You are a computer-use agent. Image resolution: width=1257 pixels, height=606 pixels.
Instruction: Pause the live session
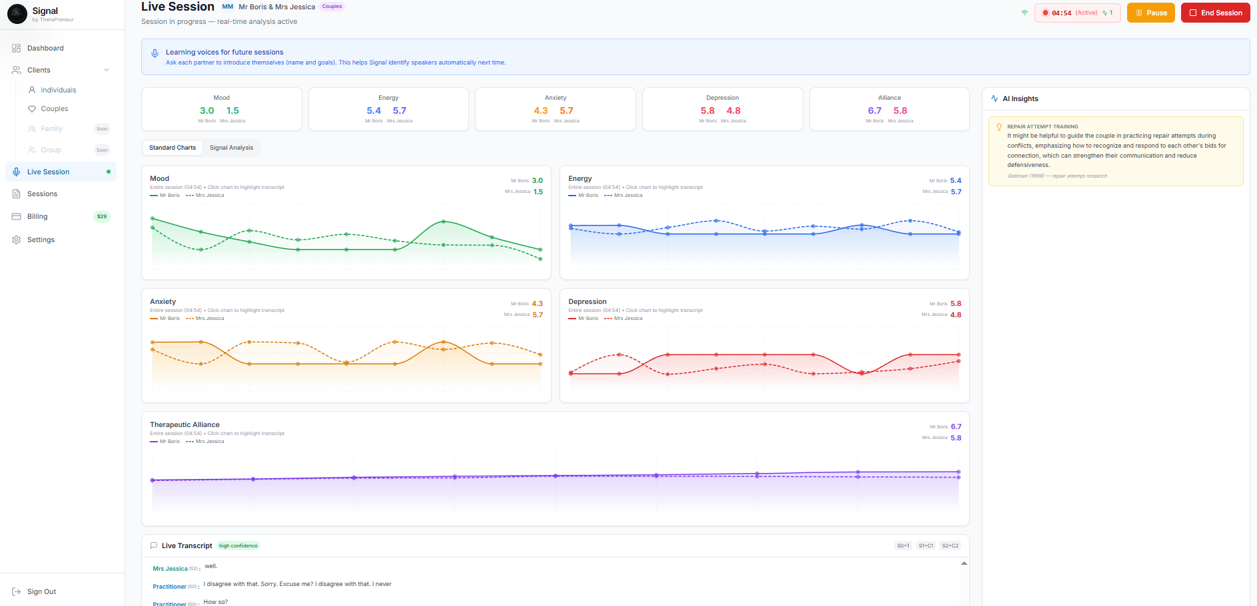click(1150, 13)
